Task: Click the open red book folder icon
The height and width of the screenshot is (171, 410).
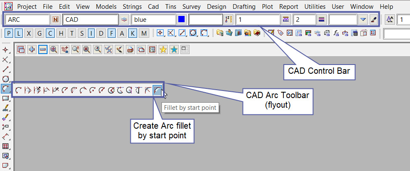Action: [257, 33]
